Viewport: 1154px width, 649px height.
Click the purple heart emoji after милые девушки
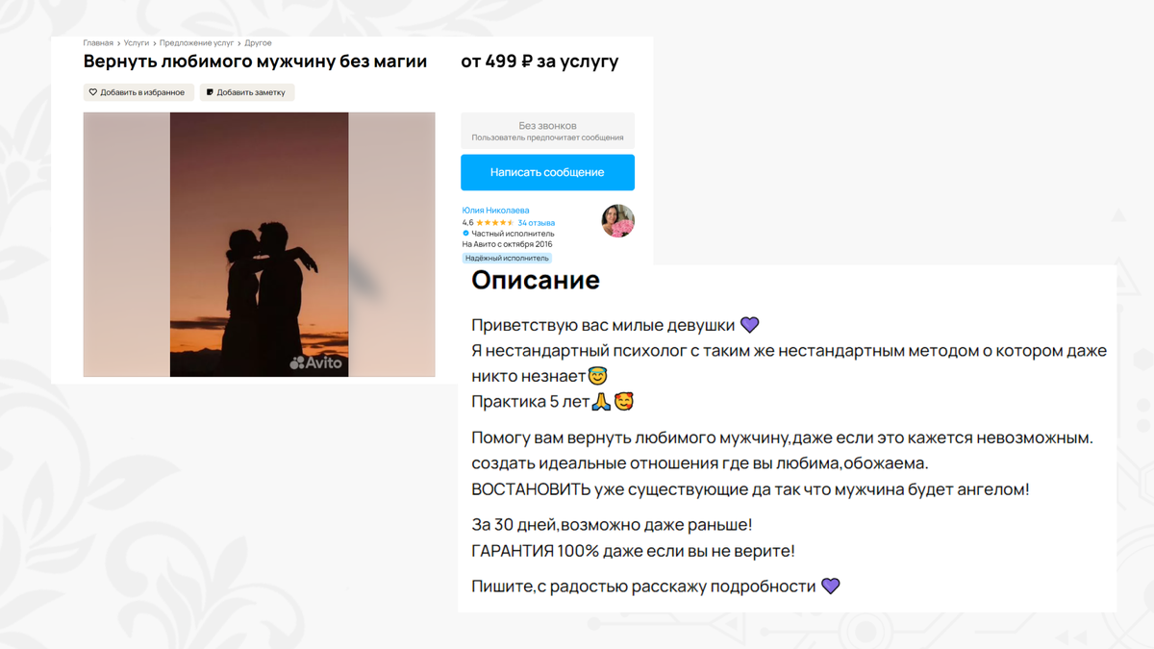750,325
